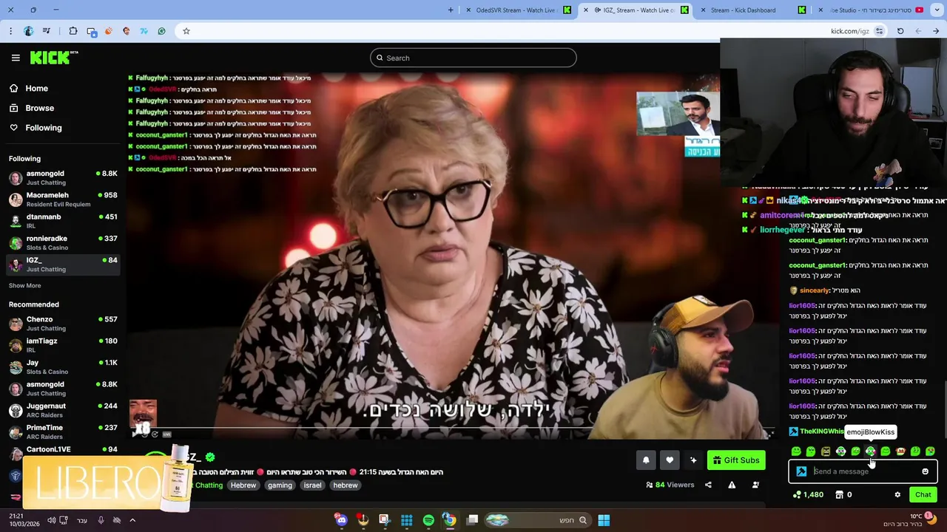Open Spotify from the taskbar

(x=428, y=520)
